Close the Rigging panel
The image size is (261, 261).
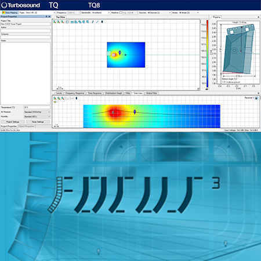258,17
